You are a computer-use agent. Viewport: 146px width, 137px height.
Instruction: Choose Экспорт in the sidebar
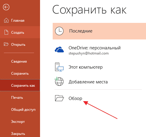[20, 122]
